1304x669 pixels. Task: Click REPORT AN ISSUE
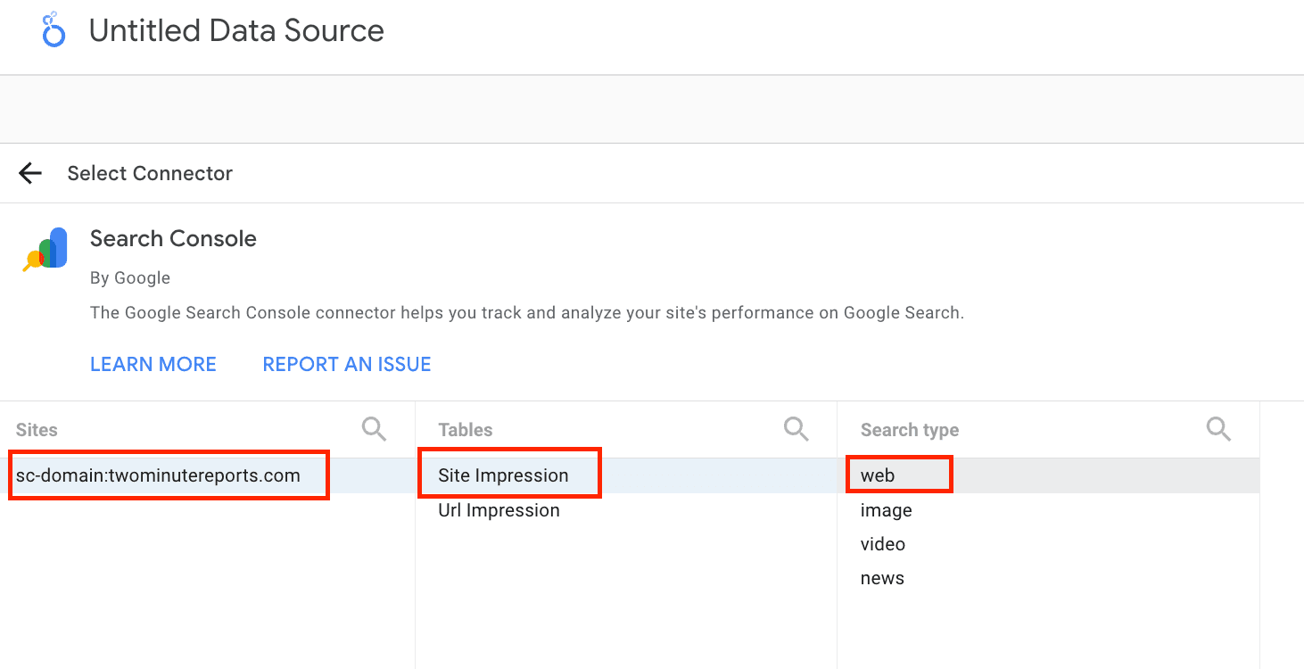point(346,364)
